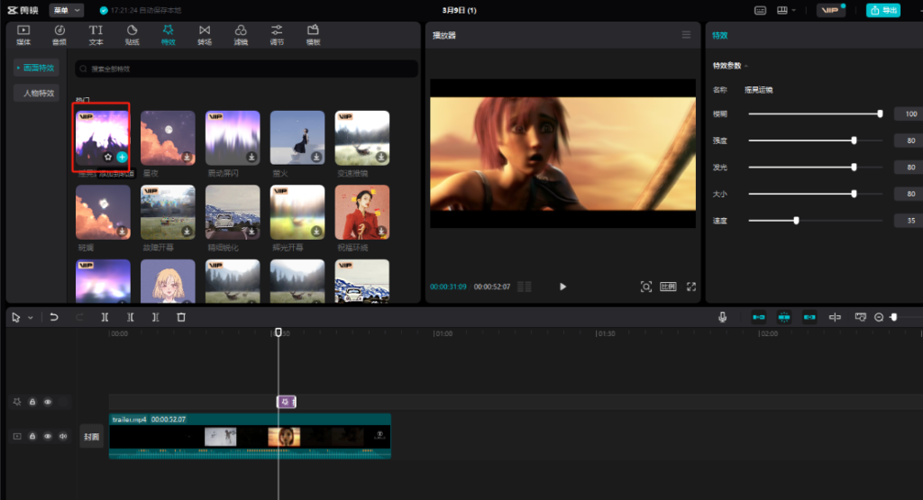Open the 菜单 dropdown menu
Screen dimensions: 923x500
point(67,10)
